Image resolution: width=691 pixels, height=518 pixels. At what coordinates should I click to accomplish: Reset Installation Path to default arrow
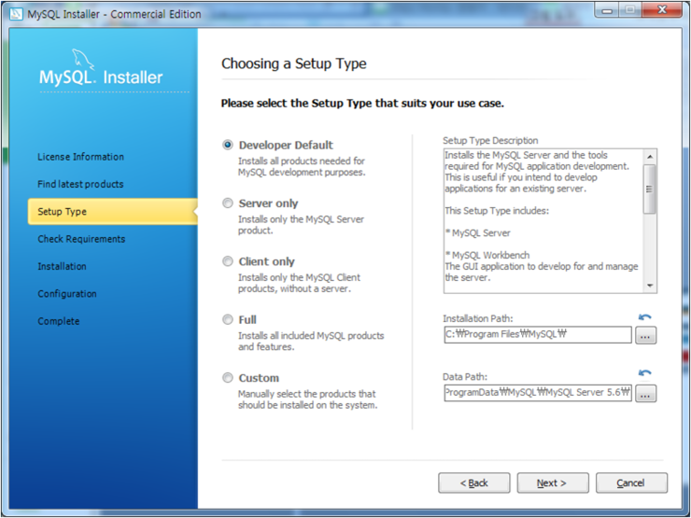[644, 317]
